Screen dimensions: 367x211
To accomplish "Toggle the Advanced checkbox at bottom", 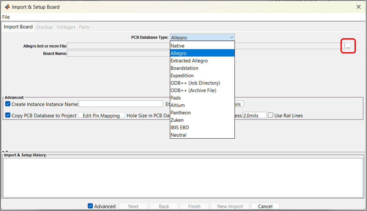I will point(90,206).
